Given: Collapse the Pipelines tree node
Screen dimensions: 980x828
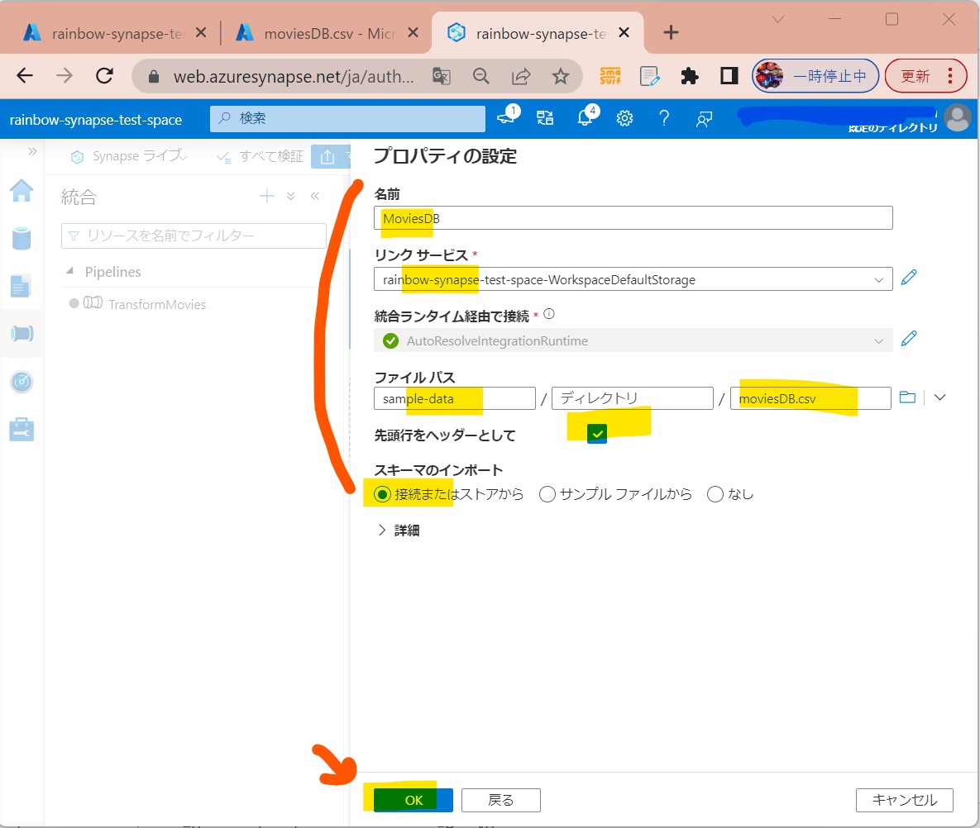Looking at the screenshot, I should tap(70, 271).
